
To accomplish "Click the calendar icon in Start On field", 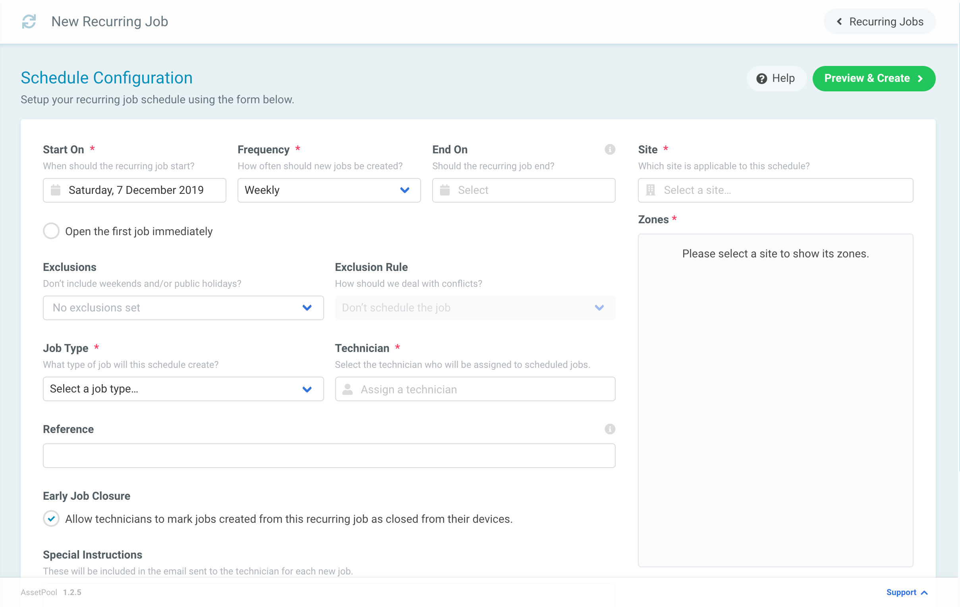I will coord(56,190).
